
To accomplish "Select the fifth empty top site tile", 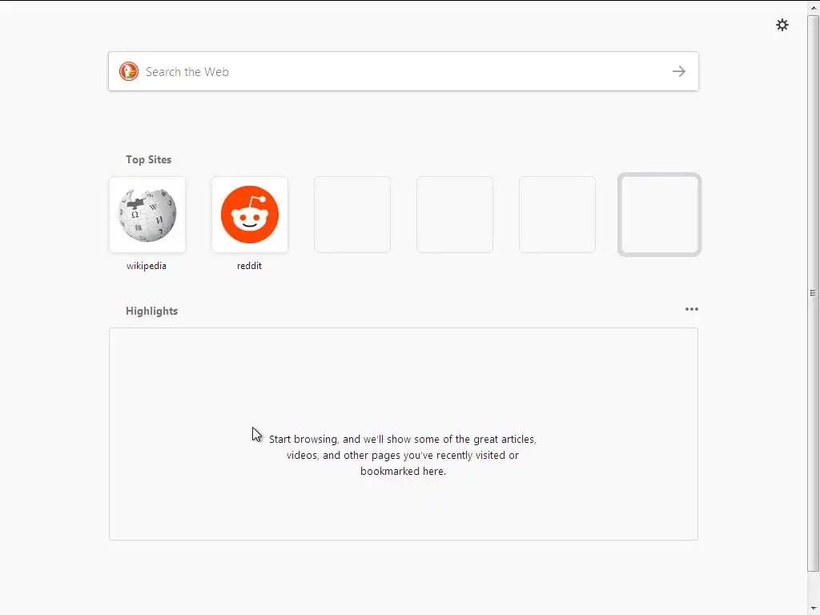I will click(x=557, y=215).
